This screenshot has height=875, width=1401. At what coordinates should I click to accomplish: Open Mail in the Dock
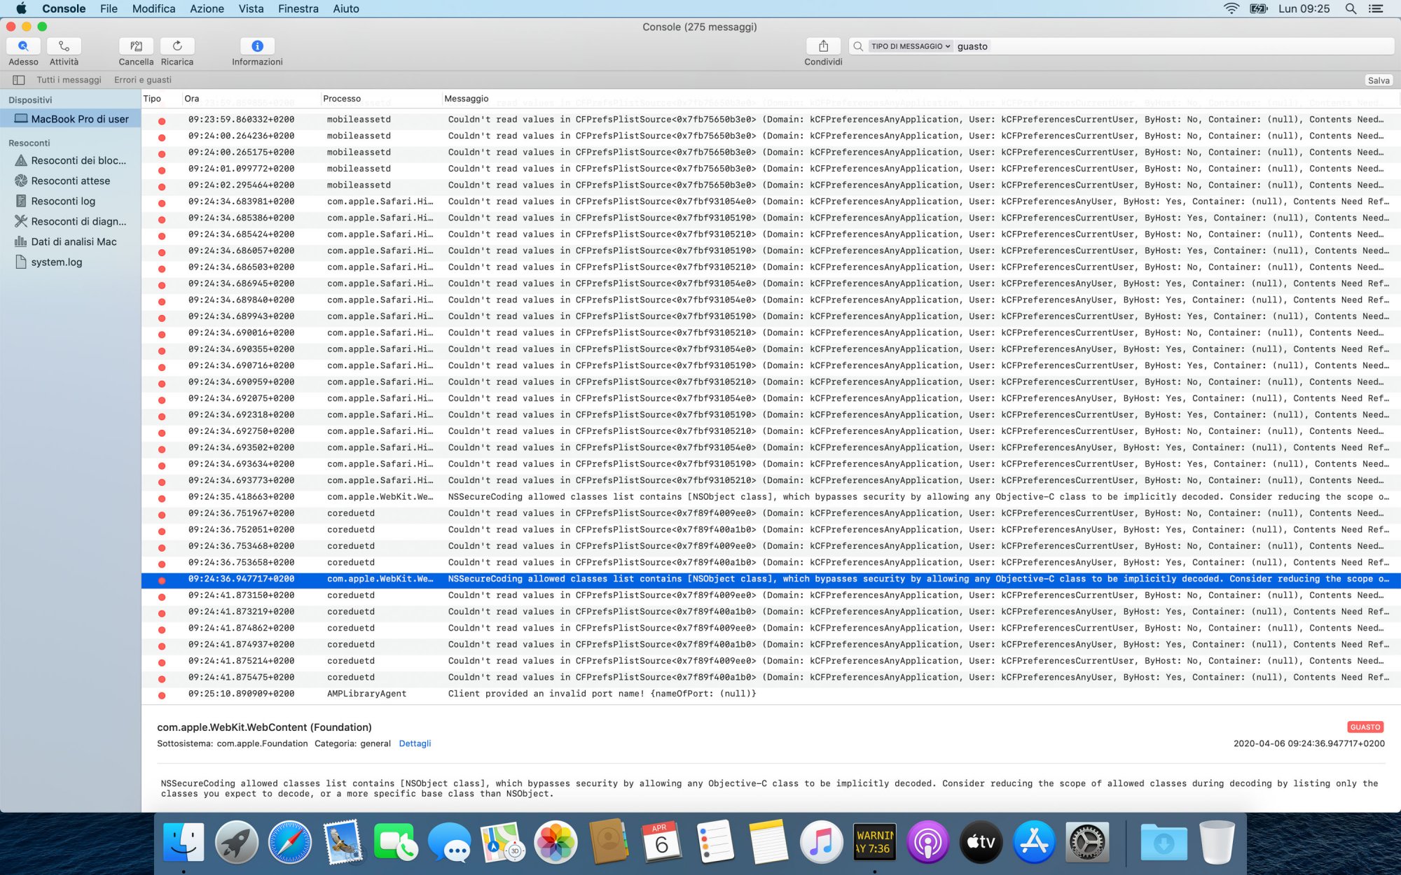click(343, 842)
